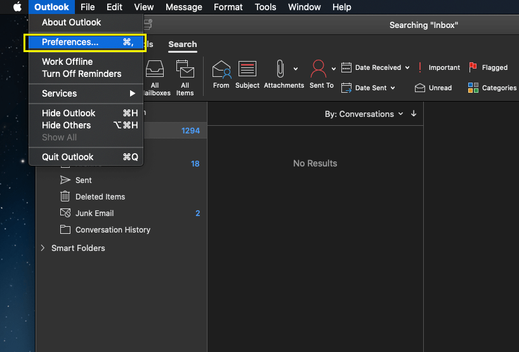Viewport: 519px width, 352px height.
Task: Open the Format menu
Action: (228, 7)
